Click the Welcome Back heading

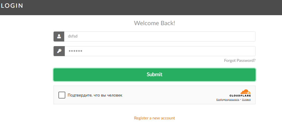coord(155,23)
